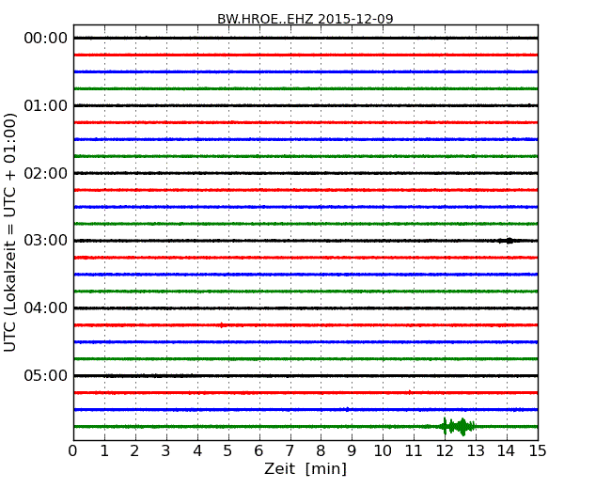
Task: Click x-axis tick label 12
Action: [x=445, y=451]
